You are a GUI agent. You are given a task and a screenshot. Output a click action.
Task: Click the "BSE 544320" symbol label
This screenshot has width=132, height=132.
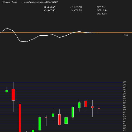click(52, 2)
